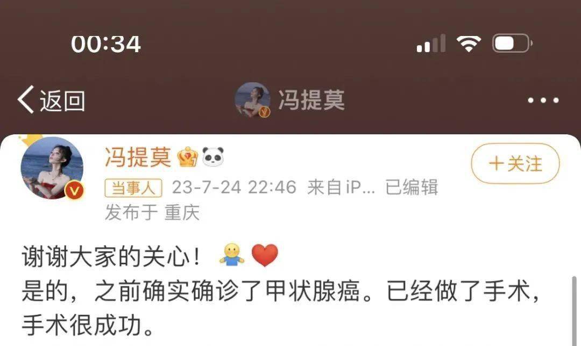Tap the 来自 iP... source text
Image resolution: width=581 pixels, height=346 pixels.
341,188
